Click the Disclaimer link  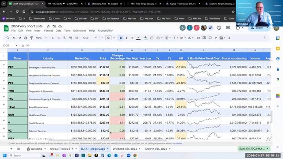click(x=177, y=144)
